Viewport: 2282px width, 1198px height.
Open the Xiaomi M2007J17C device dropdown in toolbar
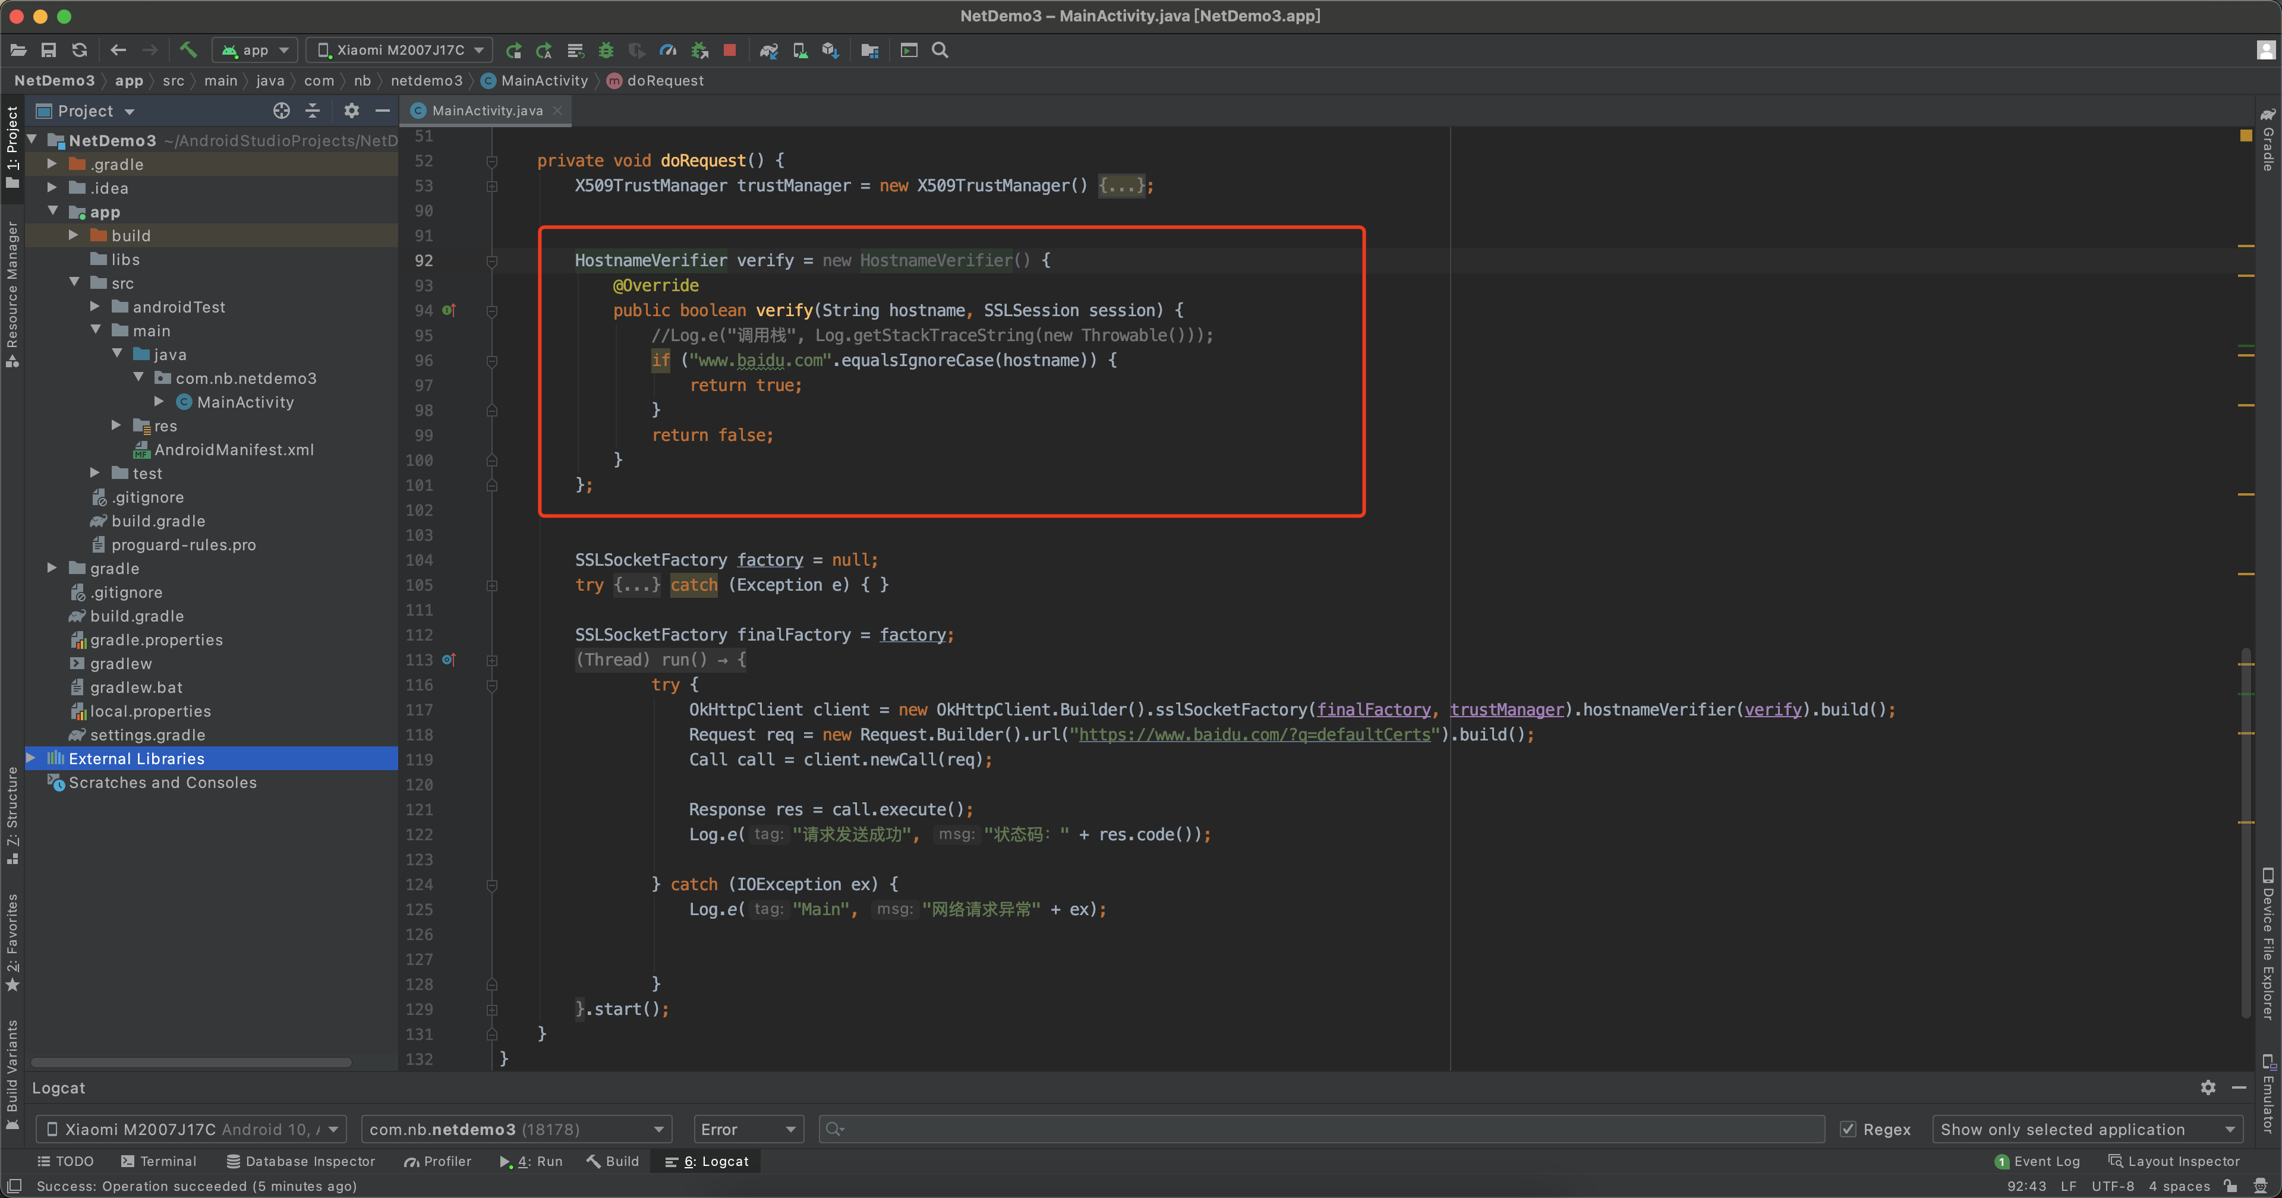click(x=399, y=51)
